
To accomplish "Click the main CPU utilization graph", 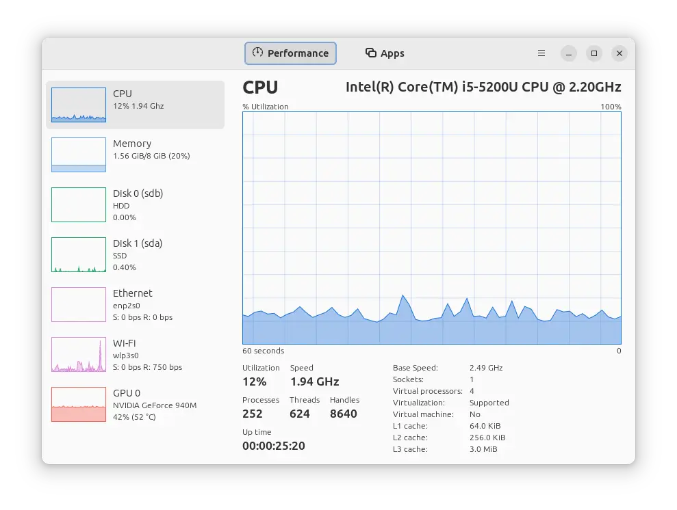I will [x=431, y=228].
